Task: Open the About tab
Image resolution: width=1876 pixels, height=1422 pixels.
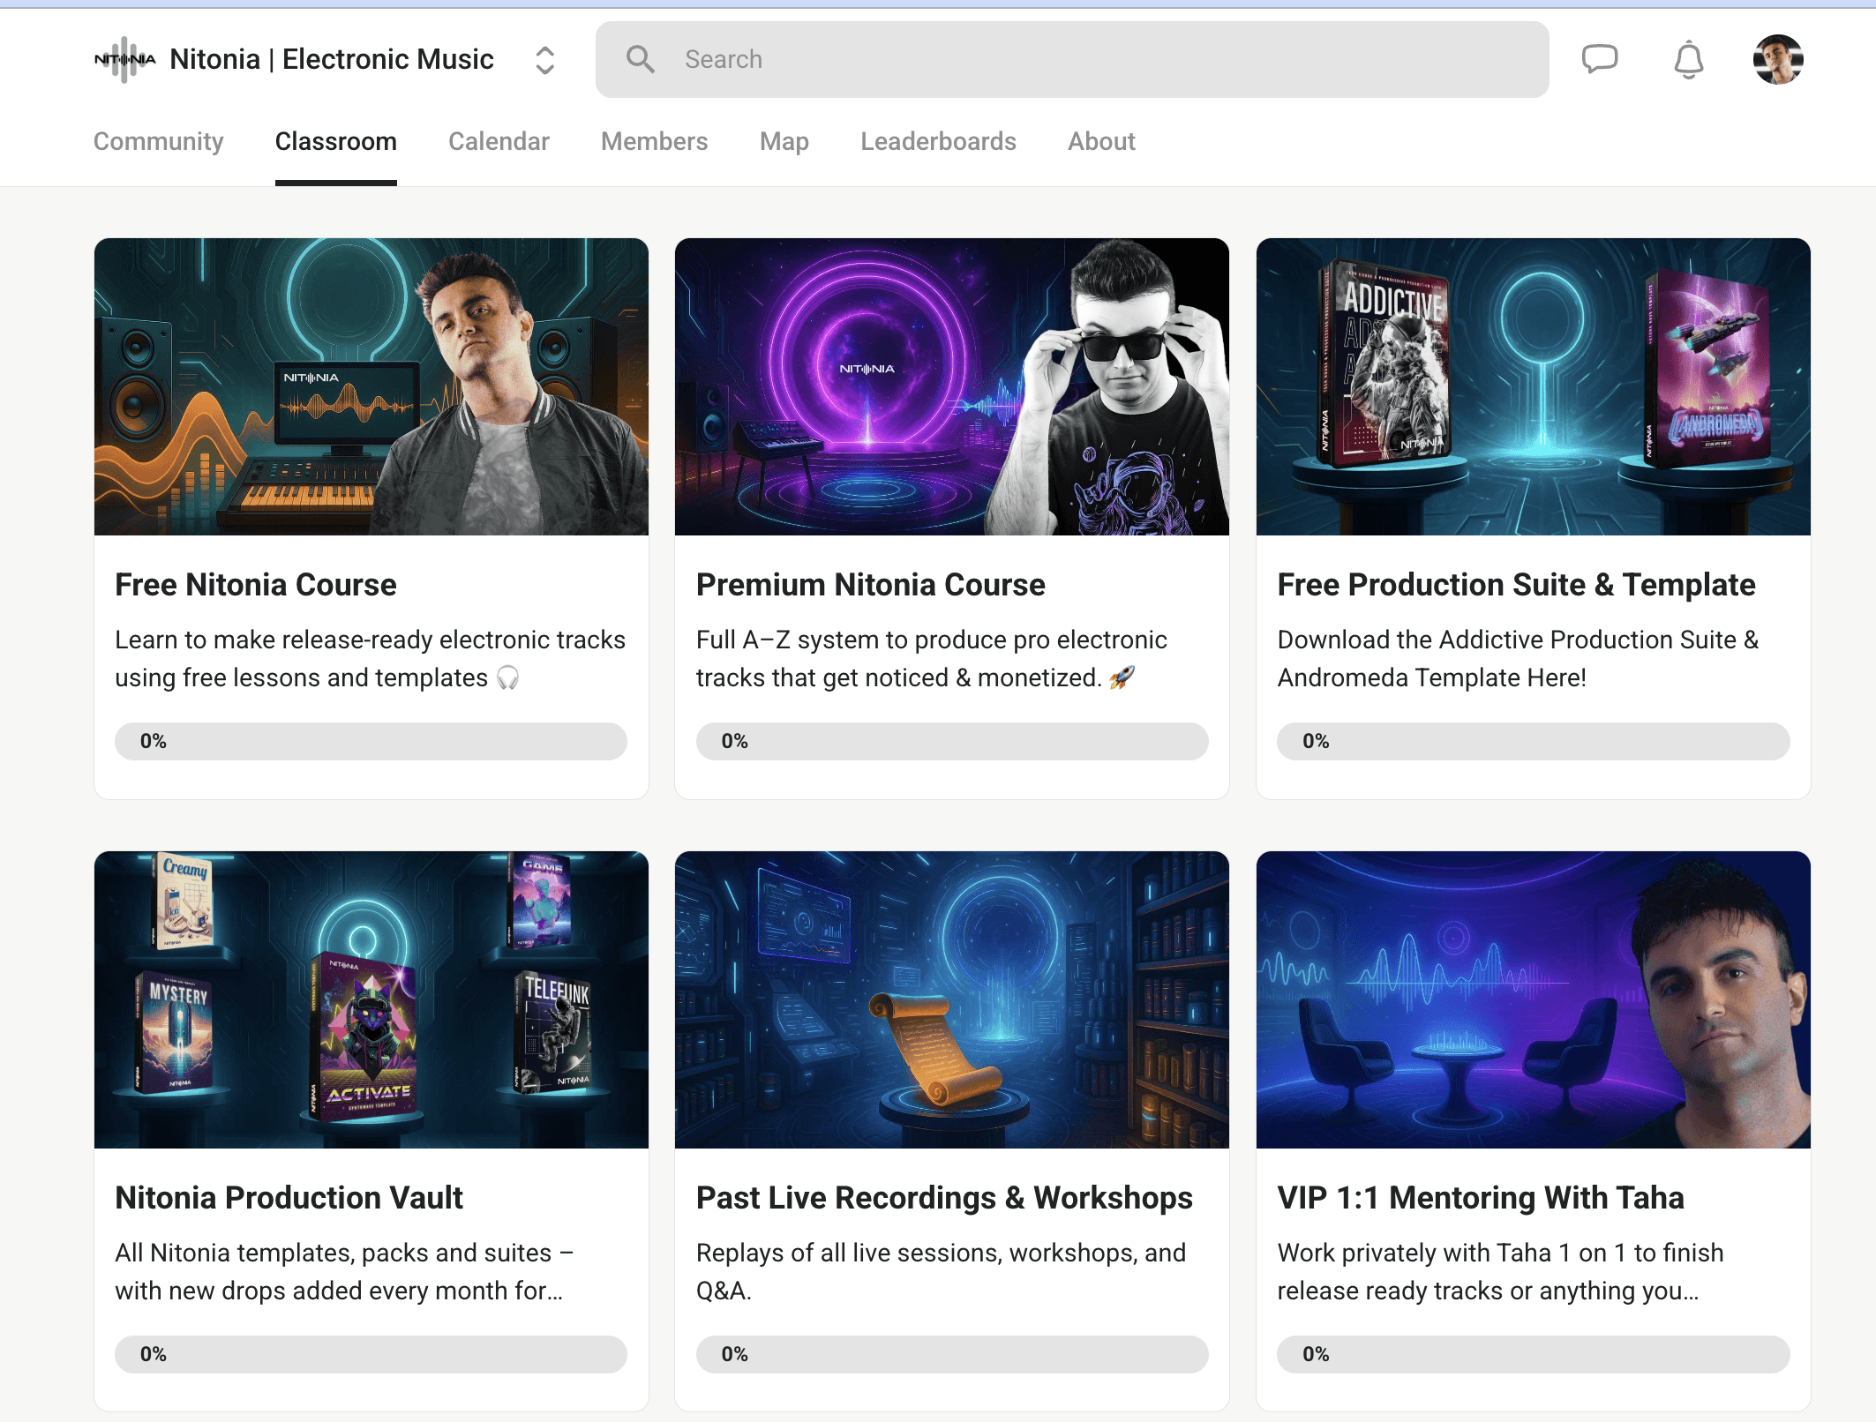Action: click(x=1101, y=141)
